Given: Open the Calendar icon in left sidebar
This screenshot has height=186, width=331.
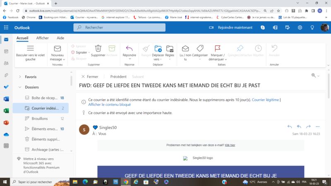Looking at the screenshot, I should (x=6, y=51).
